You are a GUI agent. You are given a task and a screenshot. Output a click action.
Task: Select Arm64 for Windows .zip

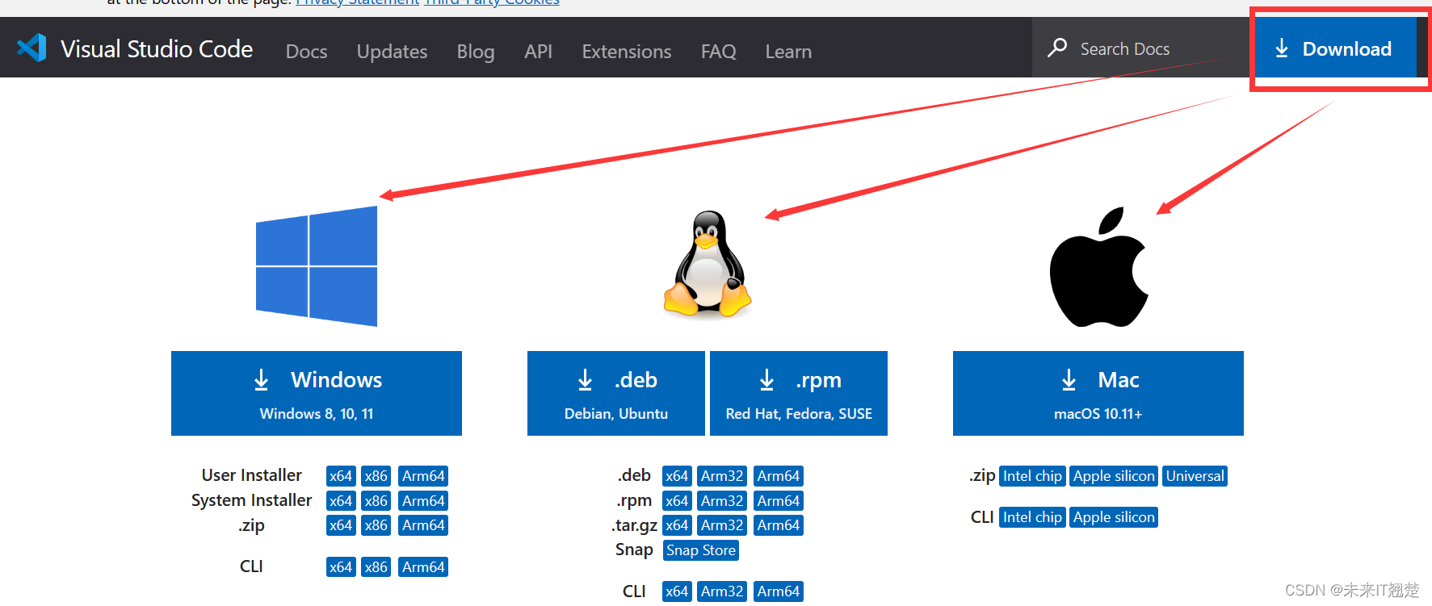(423, 525)
